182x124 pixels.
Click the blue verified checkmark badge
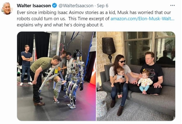[x=54, y=6]
